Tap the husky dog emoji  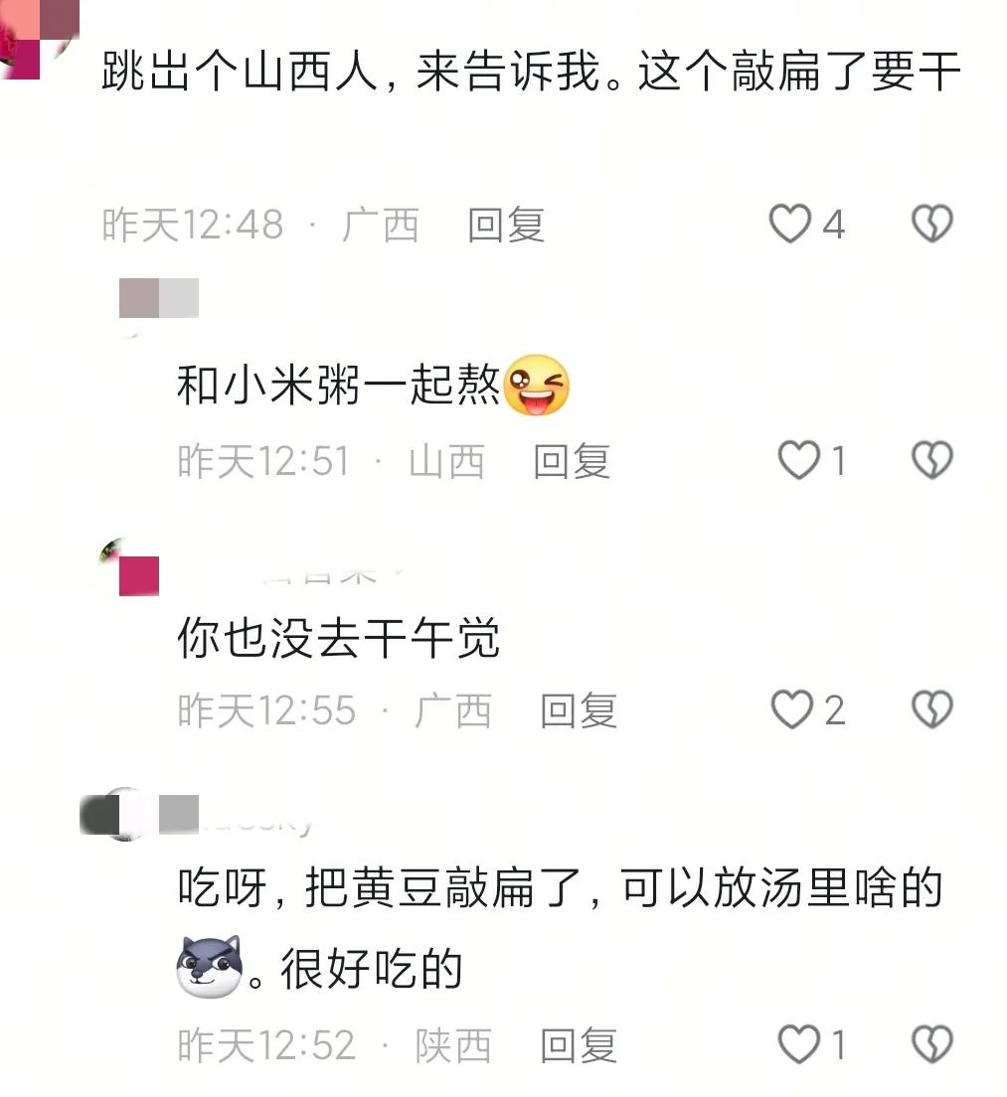coord(210,966)
